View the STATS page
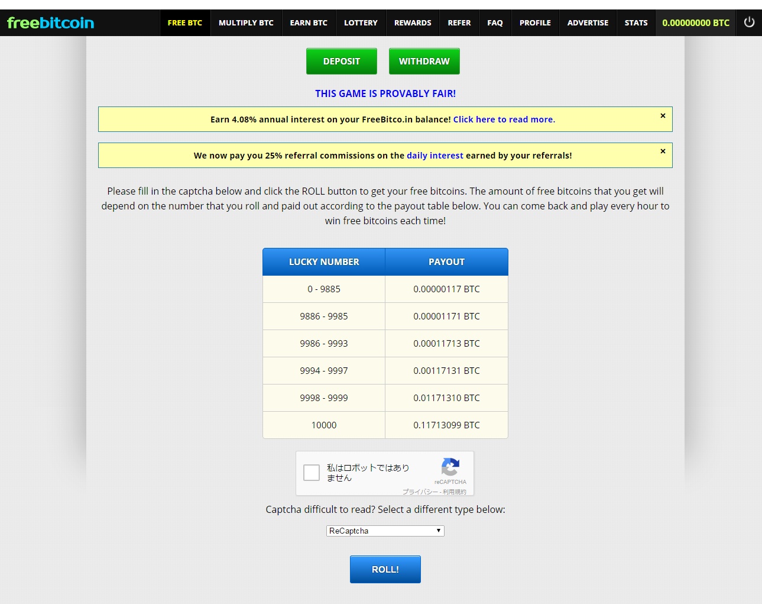The image size is (762, 604). 636,23
